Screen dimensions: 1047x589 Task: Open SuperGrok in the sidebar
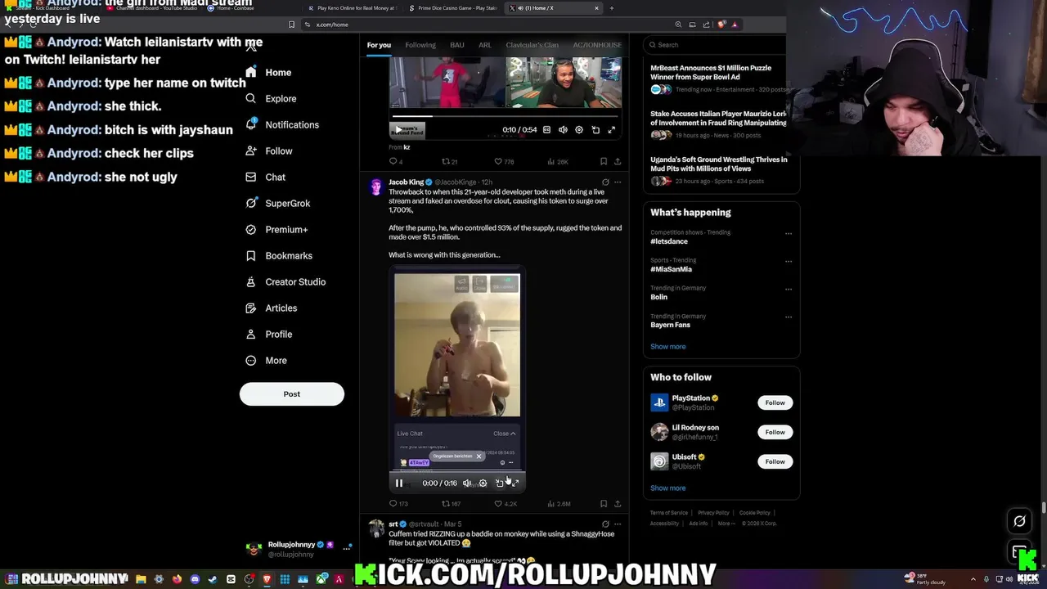278,203
